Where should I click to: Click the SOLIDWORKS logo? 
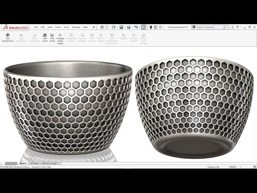tap(16, 27)
